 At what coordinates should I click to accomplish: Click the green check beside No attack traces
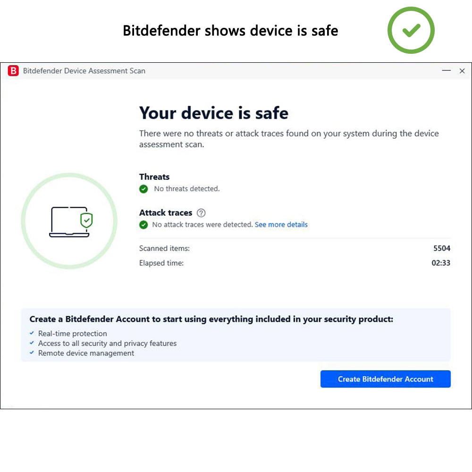[x=143, y=225]
